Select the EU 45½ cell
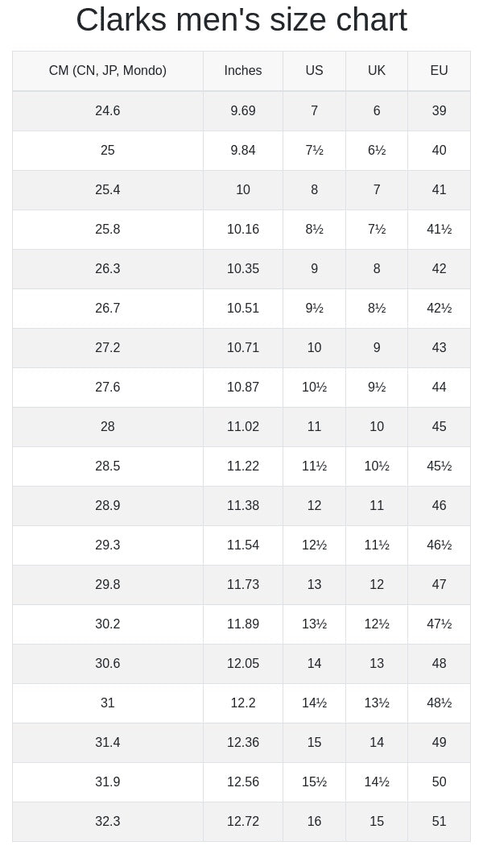 439,466
